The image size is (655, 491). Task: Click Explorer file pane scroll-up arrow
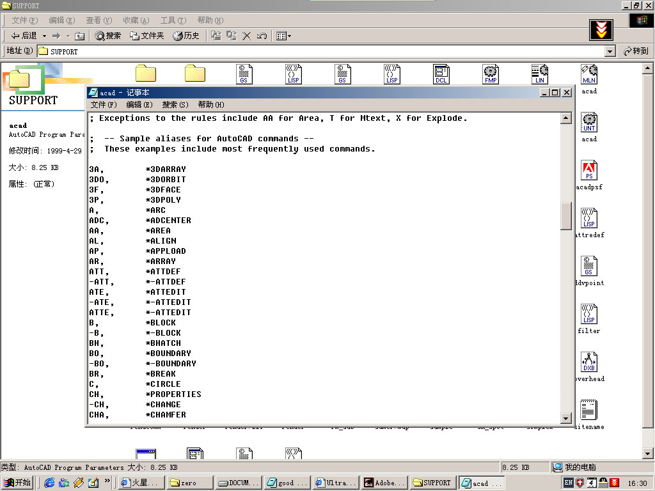pos(647,67)
